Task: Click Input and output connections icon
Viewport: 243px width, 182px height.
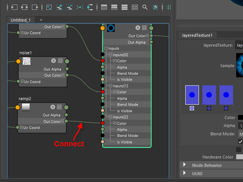Action: tap(25, 7)
